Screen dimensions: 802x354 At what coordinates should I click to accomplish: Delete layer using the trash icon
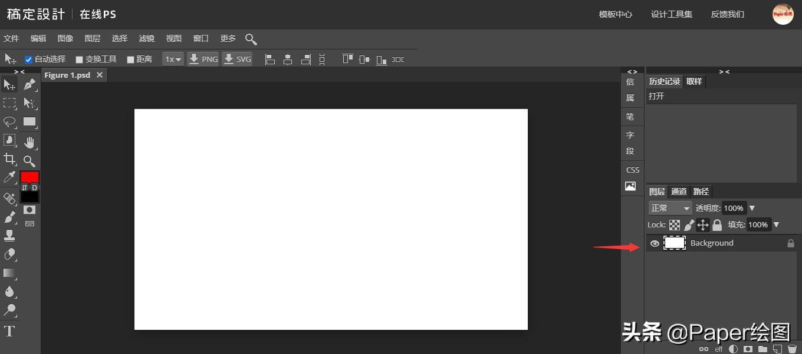[x=792, y=349]
